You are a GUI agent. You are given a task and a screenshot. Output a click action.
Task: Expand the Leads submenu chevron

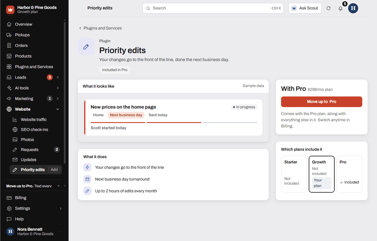pos(58,77)
